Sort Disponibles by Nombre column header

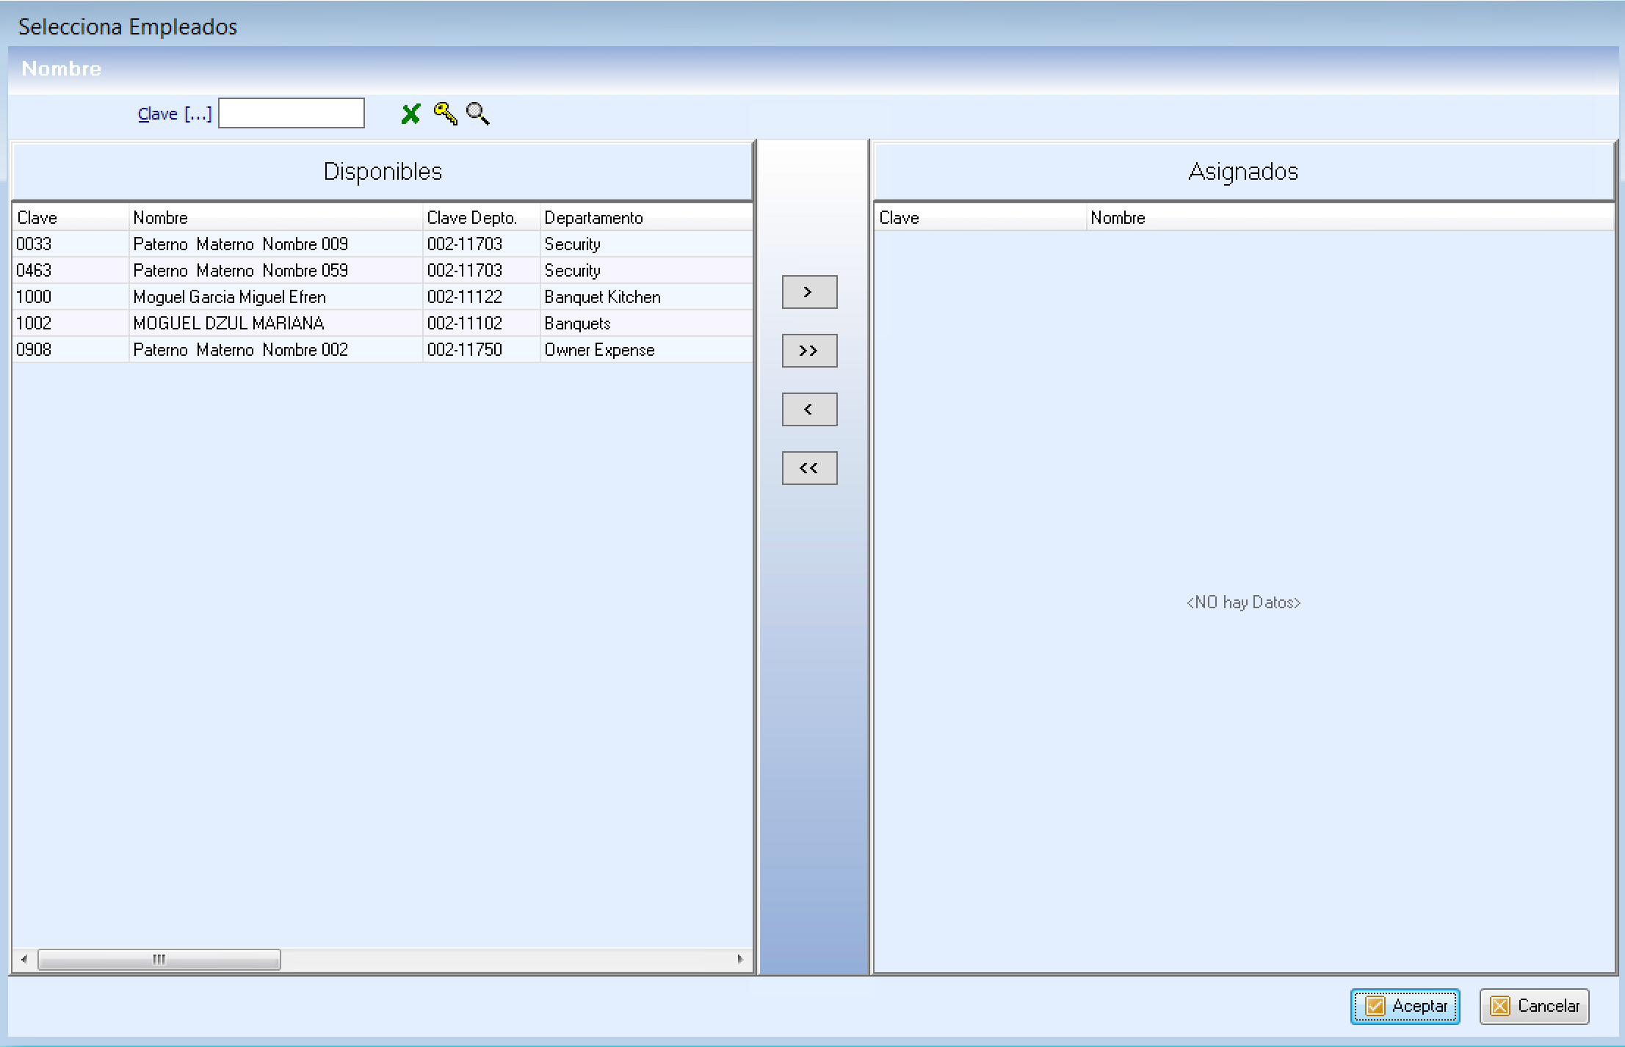275,218
